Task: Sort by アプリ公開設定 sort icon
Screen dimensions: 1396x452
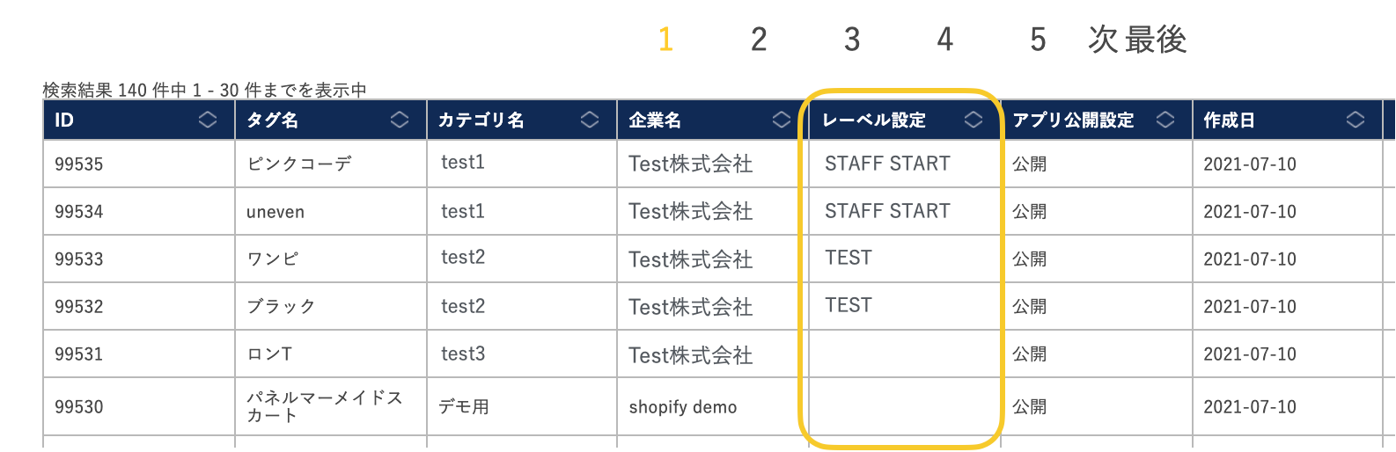Action: click(x=1165, y=120)
